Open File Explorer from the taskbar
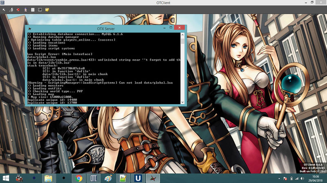This screenshot has width=327, height=183. tap(48, 178)
